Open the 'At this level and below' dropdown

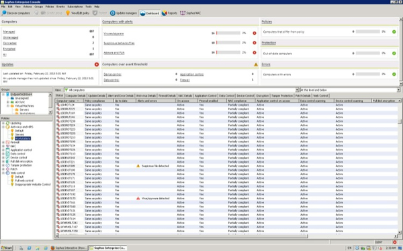coord(398,90)
